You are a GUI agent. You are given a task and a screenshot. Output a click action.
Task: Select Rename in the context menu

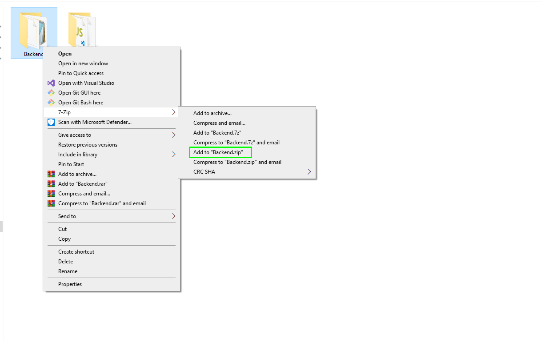68,271
